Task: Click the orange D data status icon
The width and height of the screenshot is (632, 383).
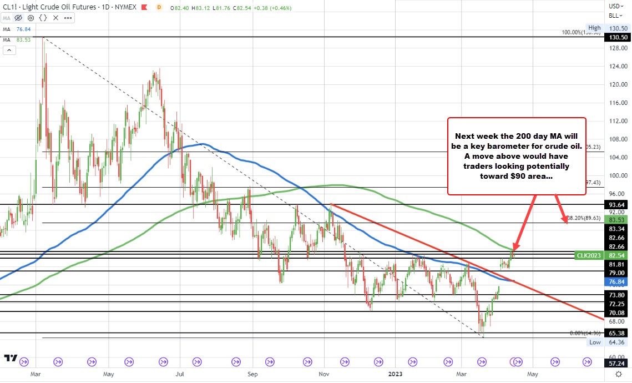Action: click(159, 7)
